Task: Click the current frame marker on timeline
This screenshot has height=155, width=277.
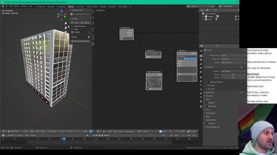Action: tap(64, 139)
